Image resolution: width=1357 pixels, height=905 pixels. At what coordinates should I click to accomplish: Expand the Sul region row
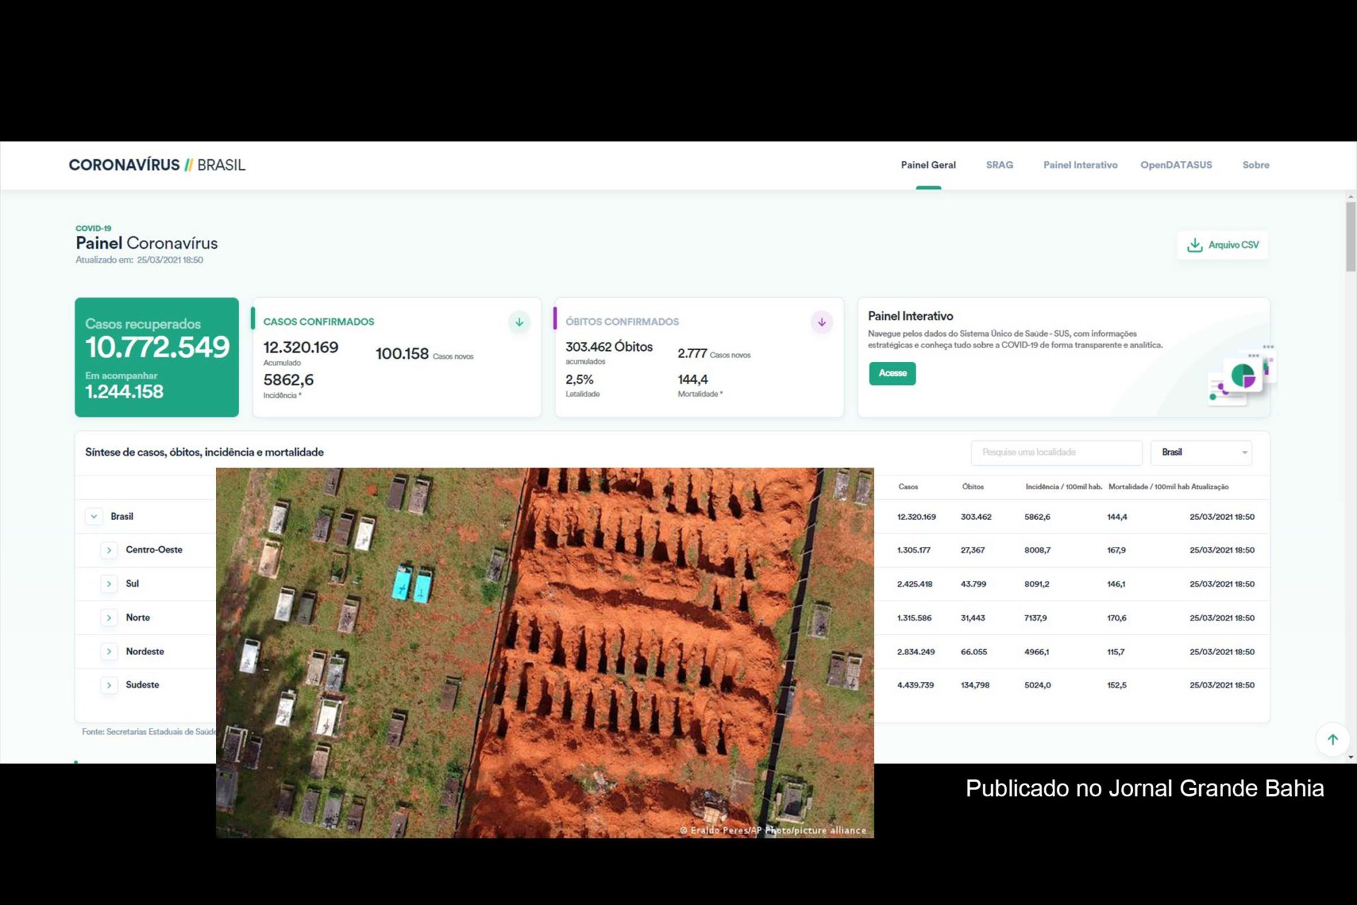(109, 584)
